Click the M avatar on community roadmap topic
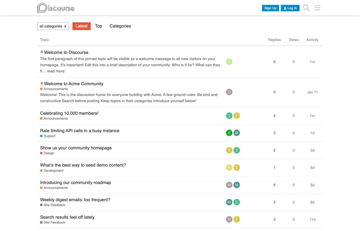This screenshot has width=360, height=231. point(237,185)
